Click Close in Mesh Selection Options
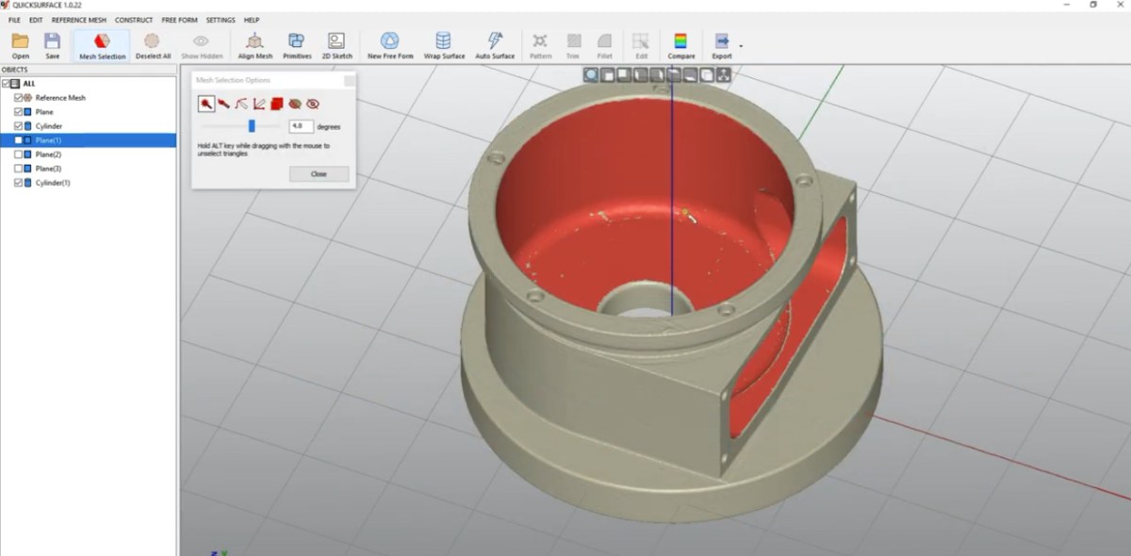1131x556 pixels. click(x=319, y=174)
